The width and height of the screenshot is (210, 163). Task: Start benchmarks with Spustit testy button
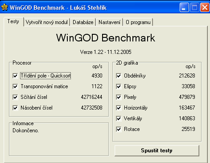157,151
